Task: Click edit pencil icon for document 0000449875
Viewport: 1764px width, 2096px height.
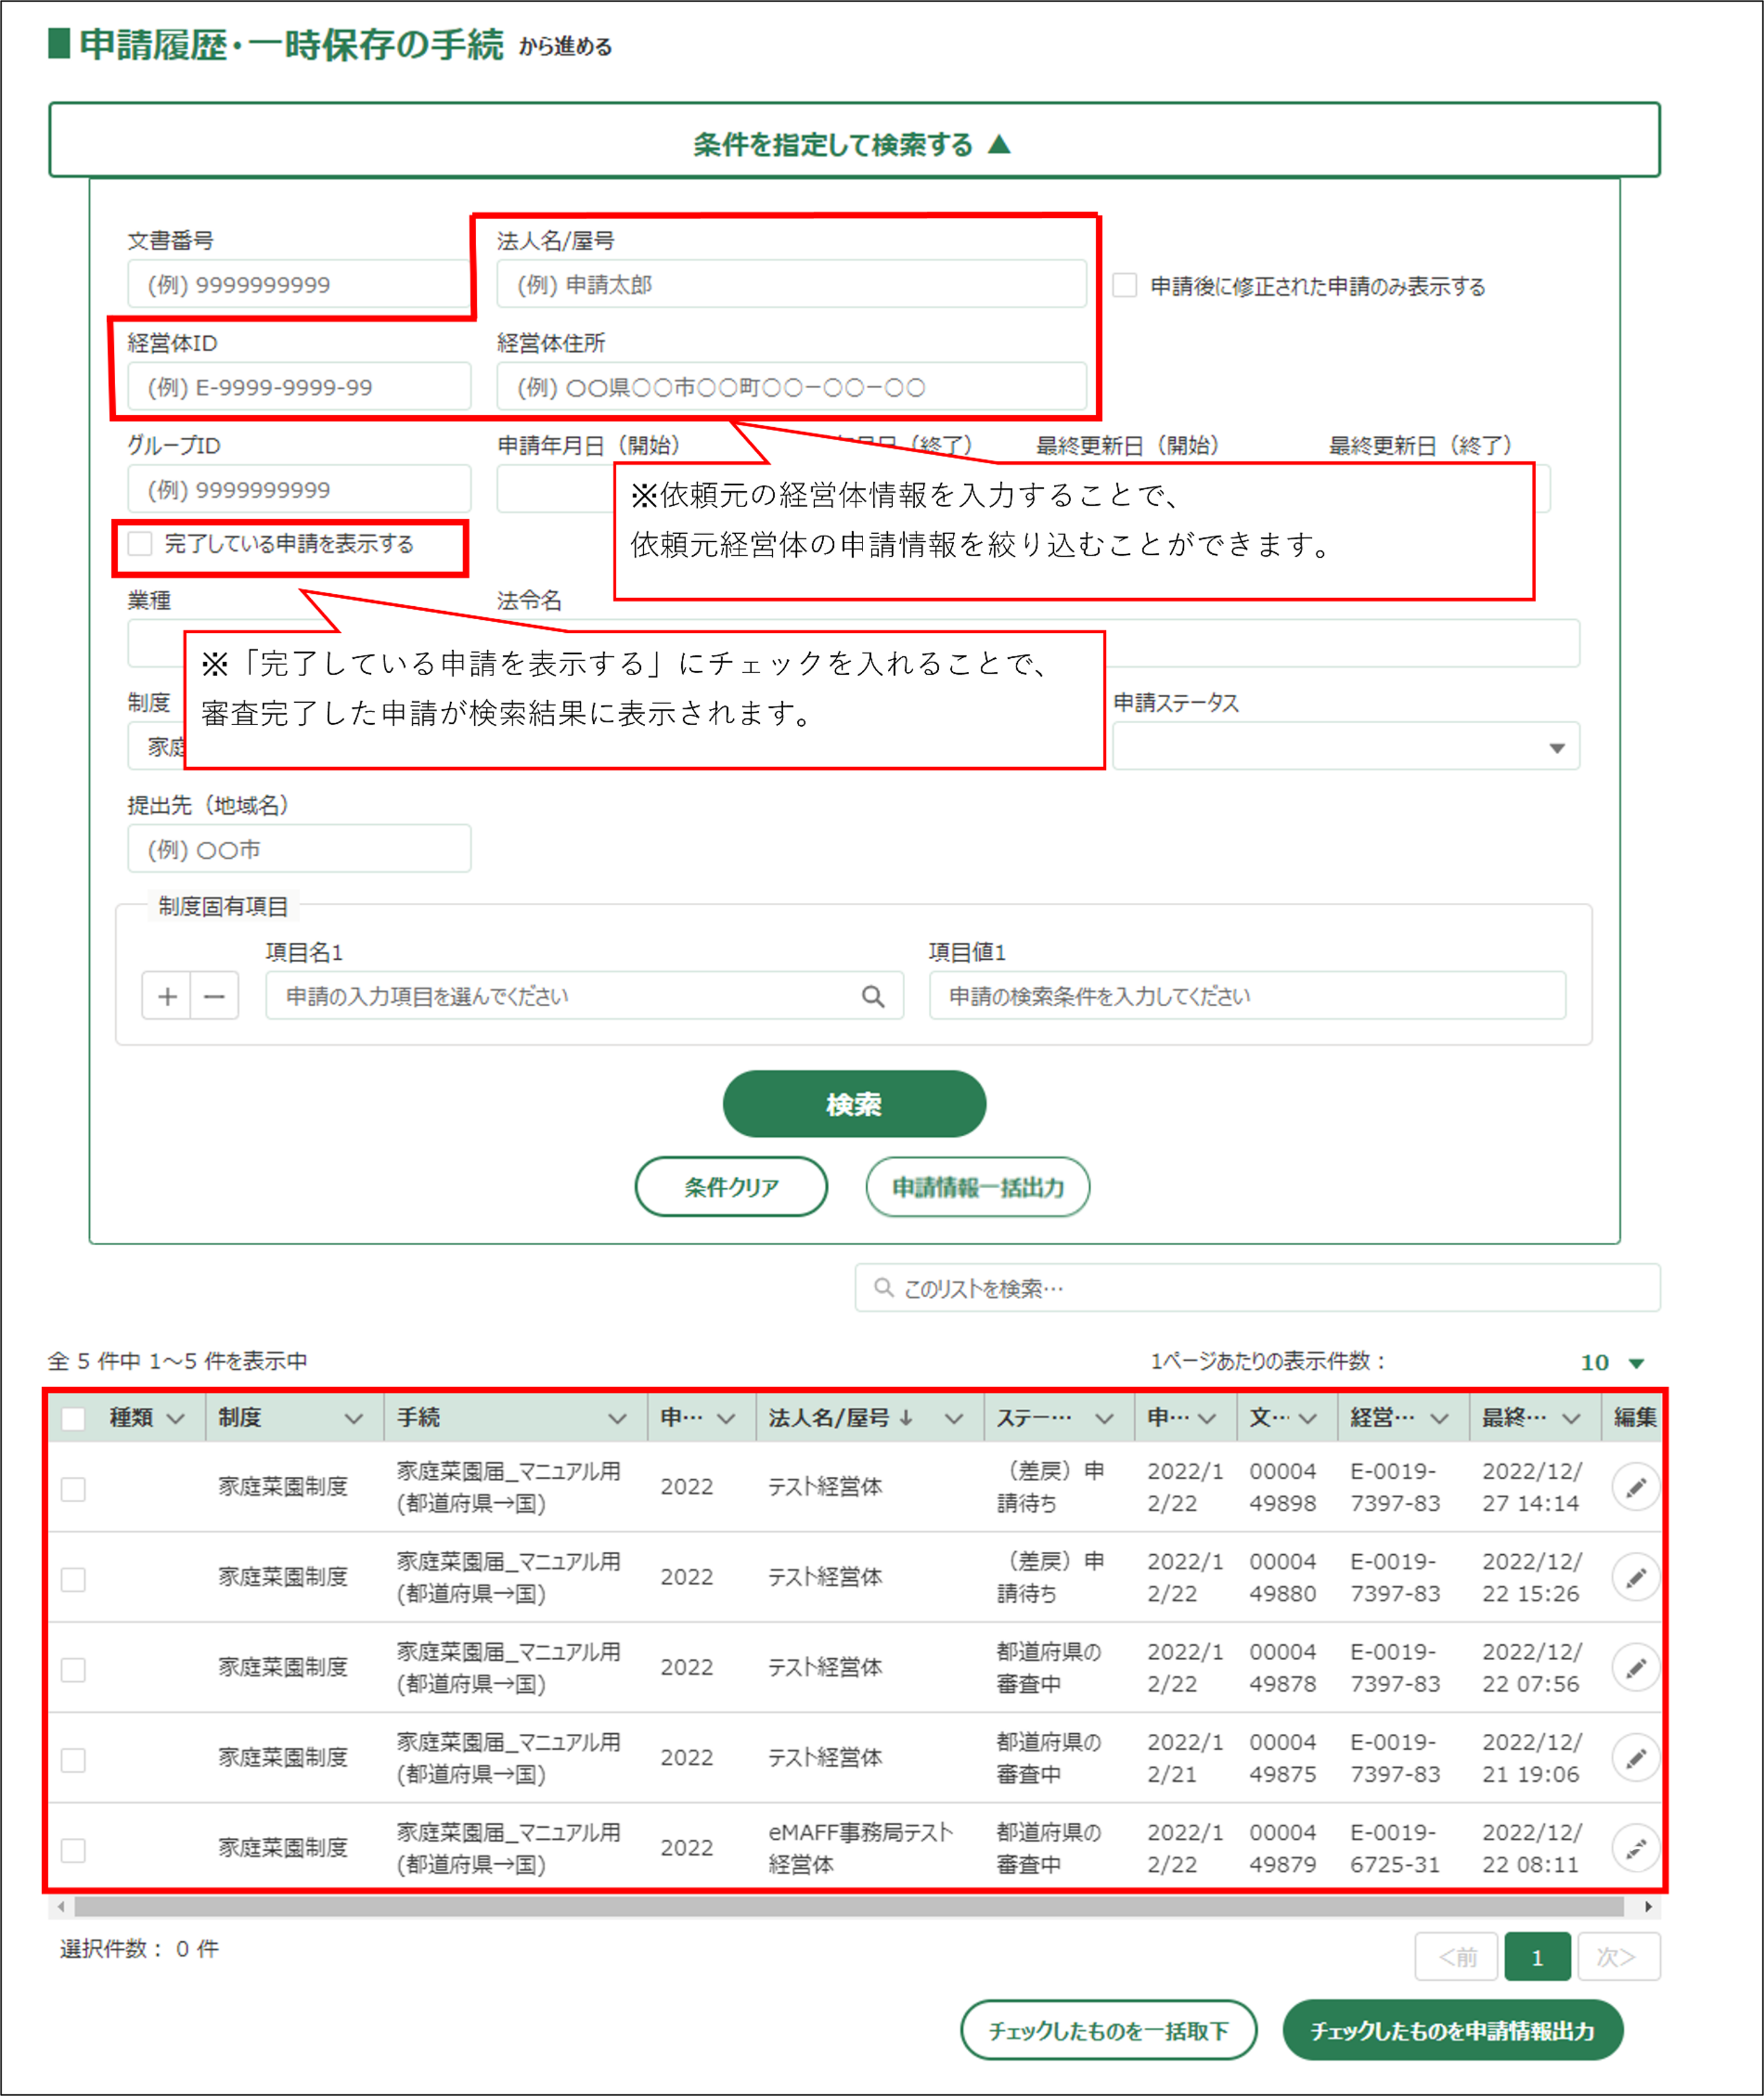Action: pyautogui.click(x=1635, y=1757)
